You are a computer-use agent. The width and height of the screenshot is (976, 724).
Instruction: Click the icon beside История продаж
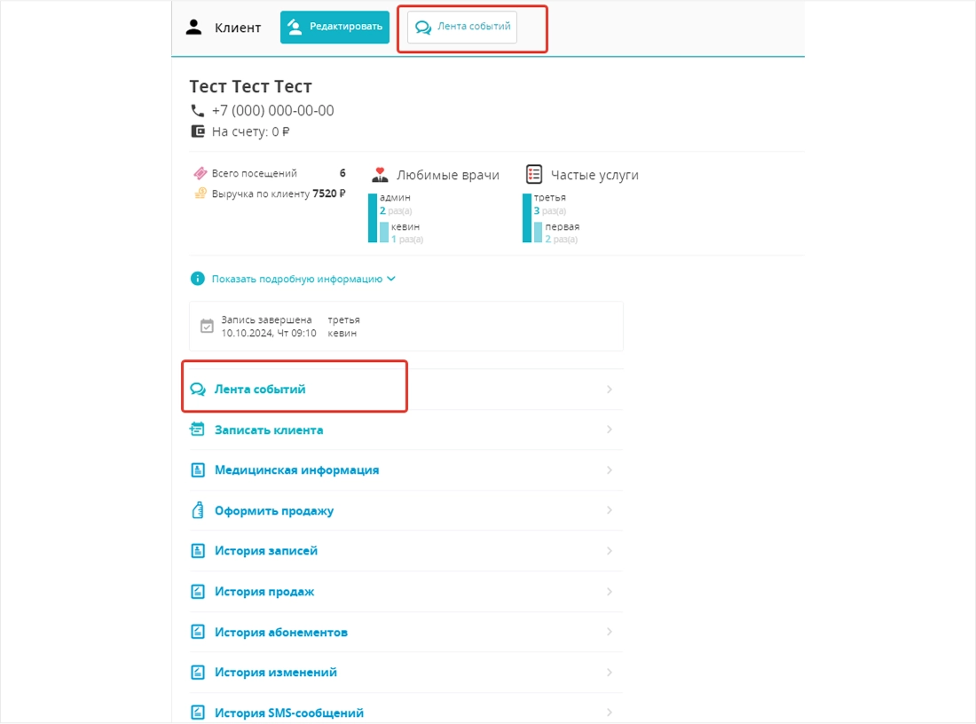coord(197,592)
